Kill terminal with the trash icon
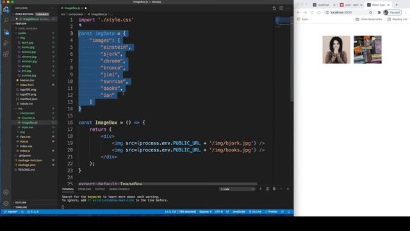The width and height of the screenshot is (410, 231). [274, 189]
